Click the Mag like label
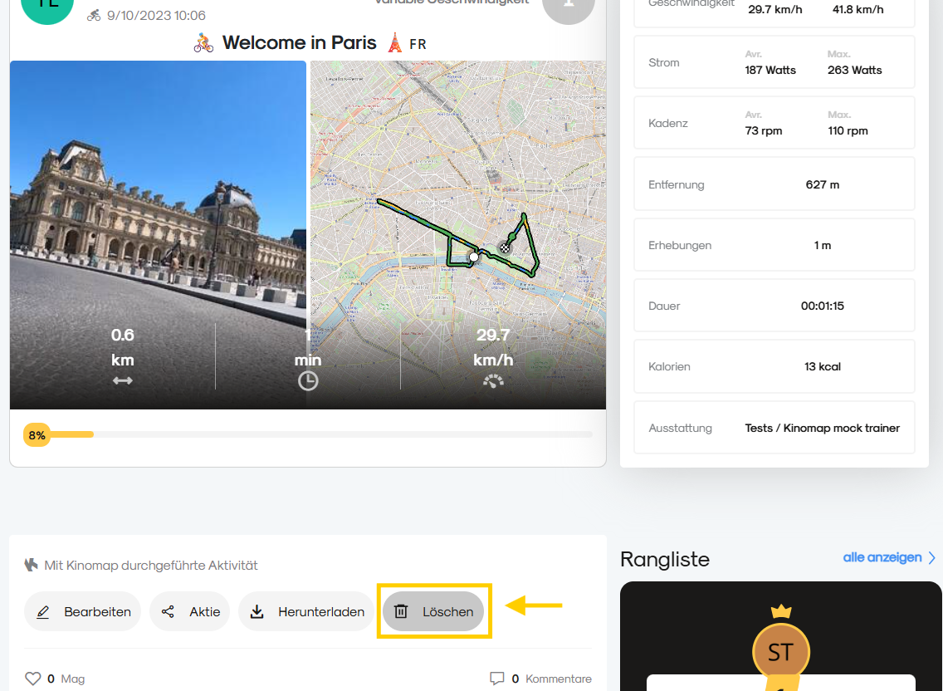 [73, 679]
